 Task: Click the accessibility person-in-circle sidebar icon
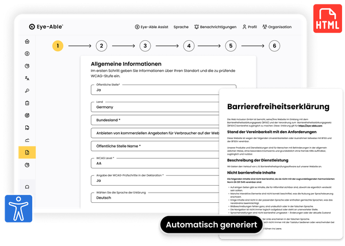pos(27,53)
